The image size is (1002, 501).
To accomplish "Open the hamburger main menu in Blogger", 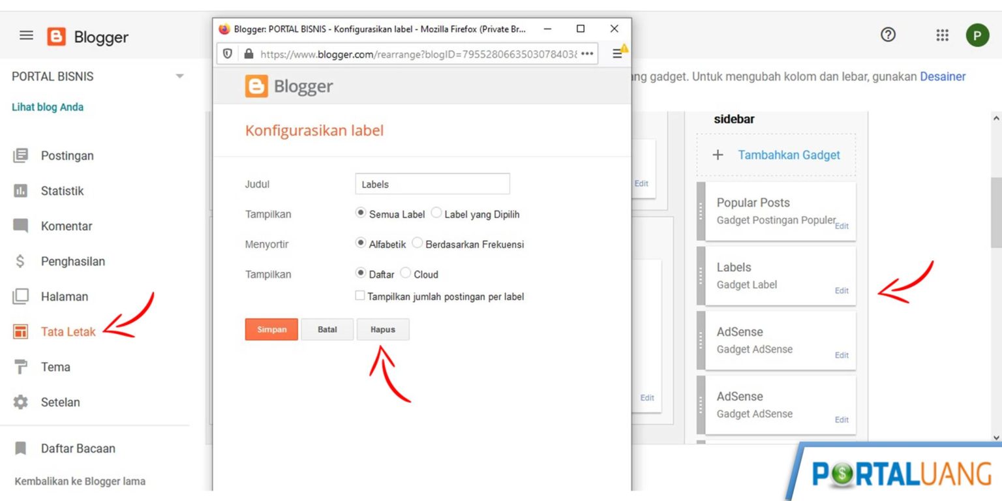I will click(26, 36).
